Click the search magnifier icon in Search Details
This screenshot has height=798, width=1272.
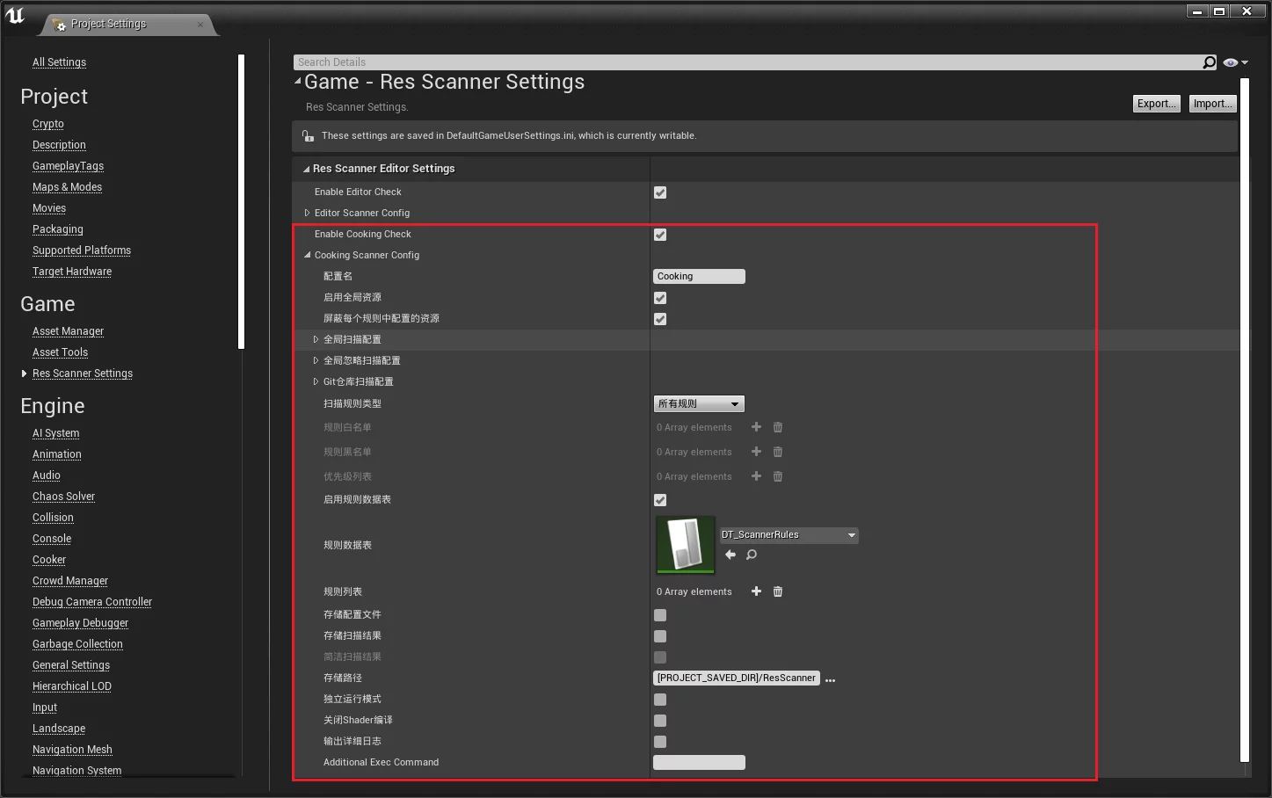[1210, 62]
